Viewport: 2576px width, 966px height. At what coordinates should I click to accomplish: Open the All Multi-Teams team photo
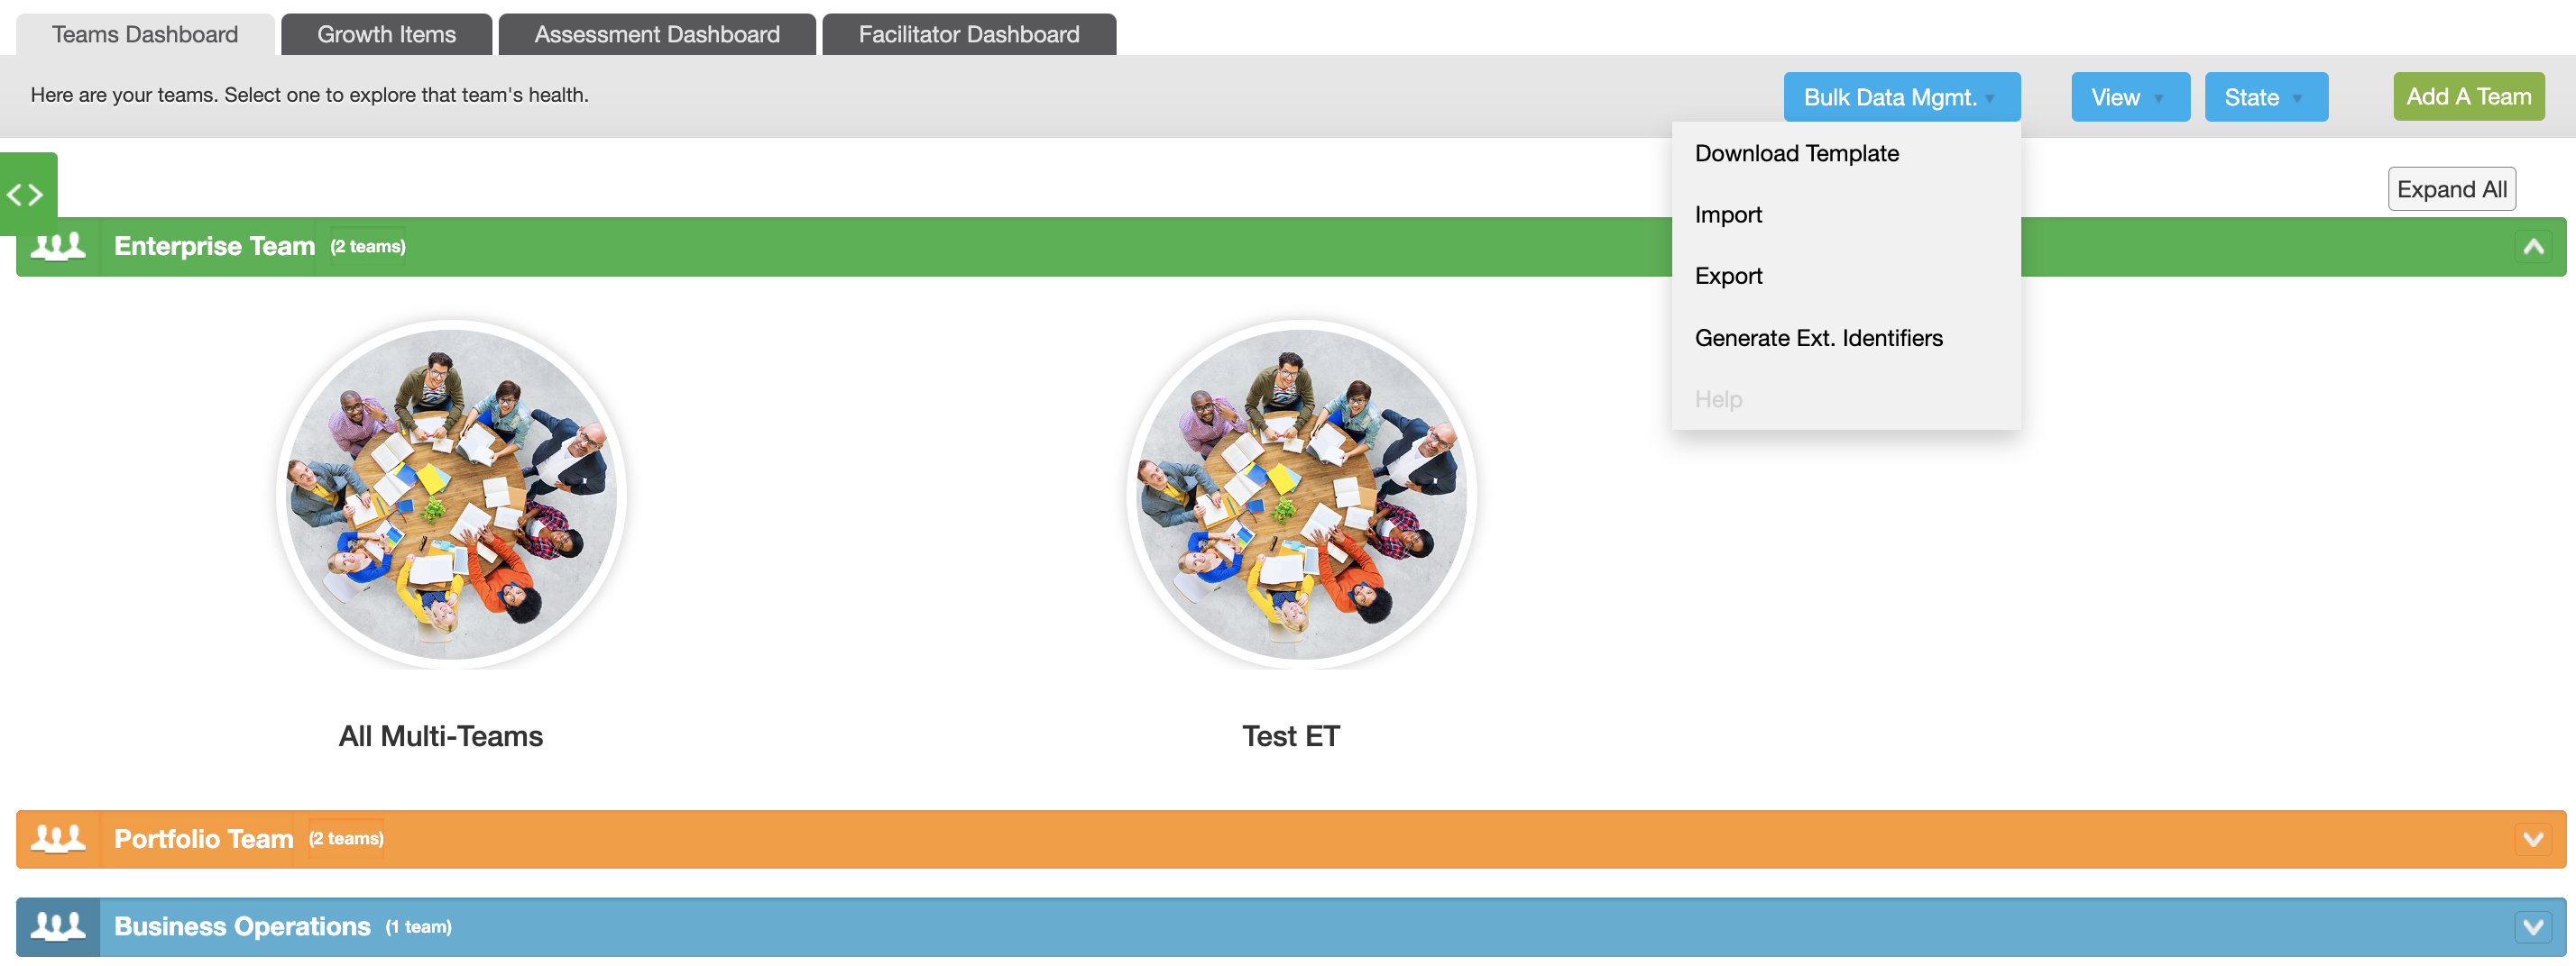pos(451,495)
